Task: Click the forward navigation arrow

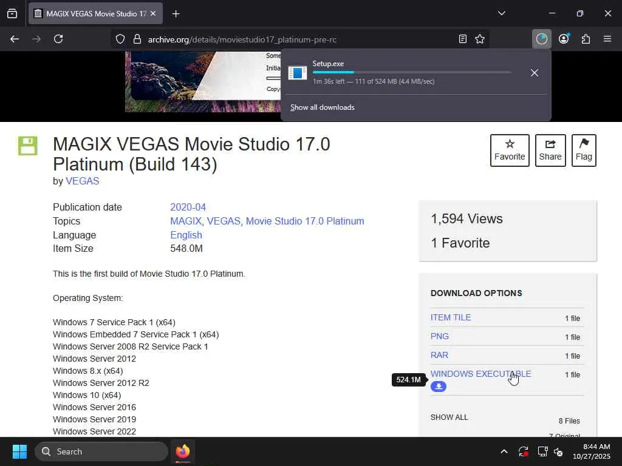Action: [36, 39]
